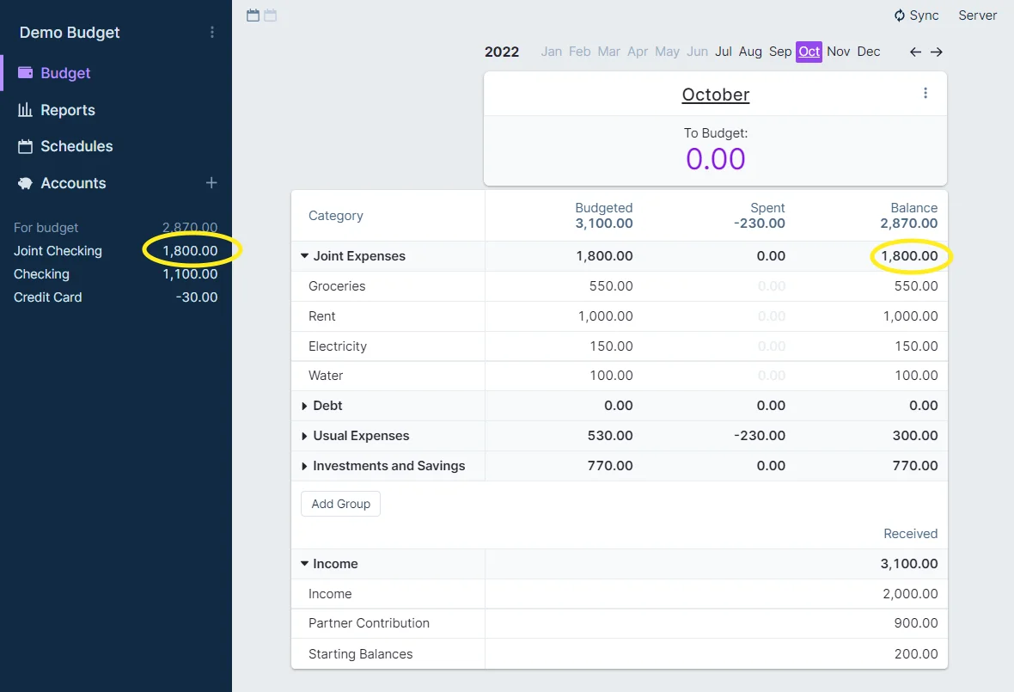Collapse the Joint Expenses group
The width and height of the screenshot is (1014, 692).
pyautogui.click(x=305, y=255)
